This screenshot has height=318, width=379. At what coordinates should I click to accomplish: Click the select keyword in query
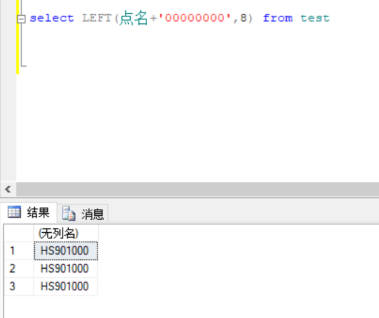[52, 18]
